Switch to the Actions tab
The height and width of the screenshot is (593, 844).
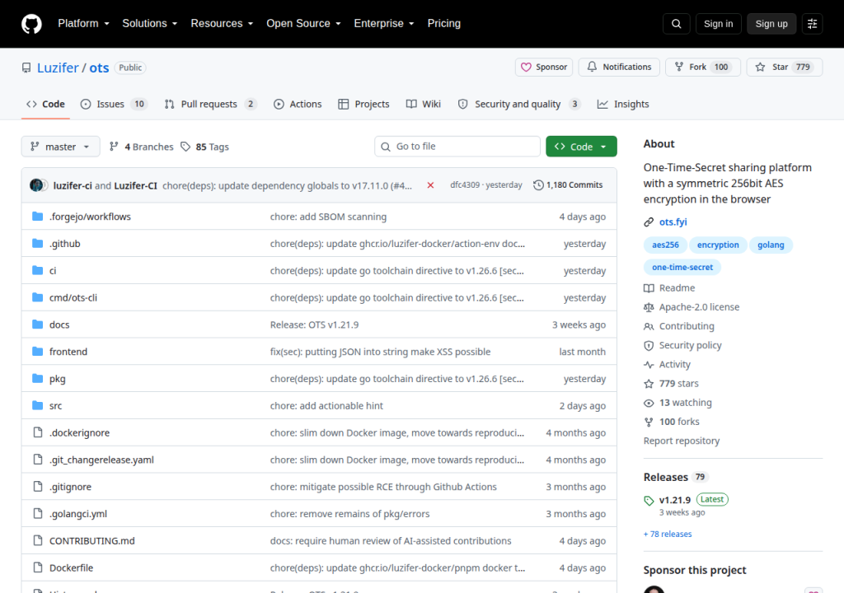pos(298,105)
